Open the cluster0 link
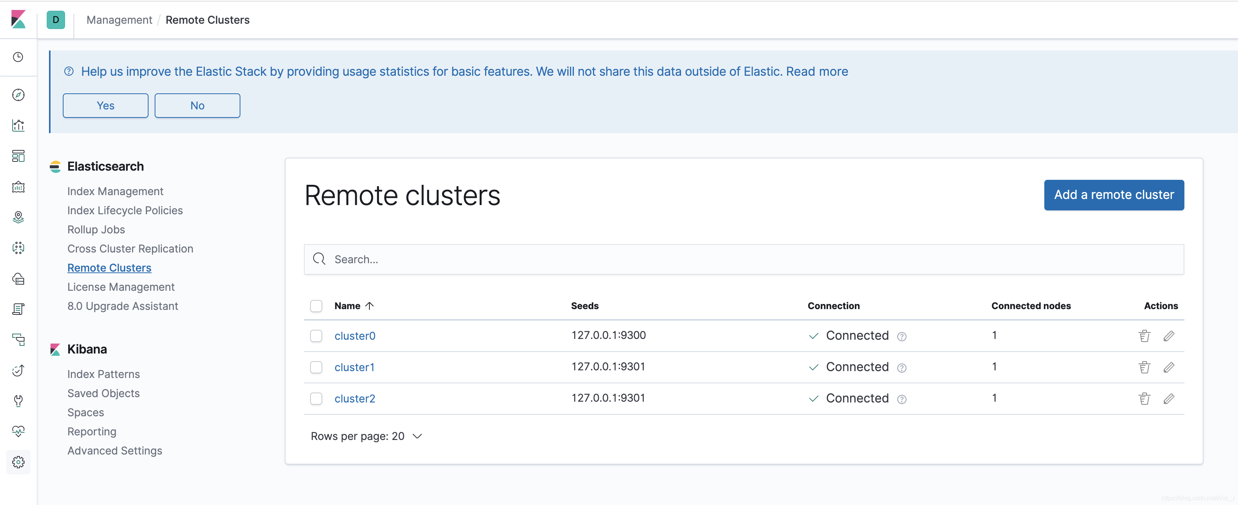The width and height of the screenshot is (1238, 505). pyautogui.click(x=355, y=336)
